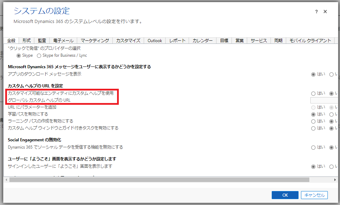Choose はい for ラーニング パスの作成を有効にする
Screen dimensions: 340x205
[313, 121]
